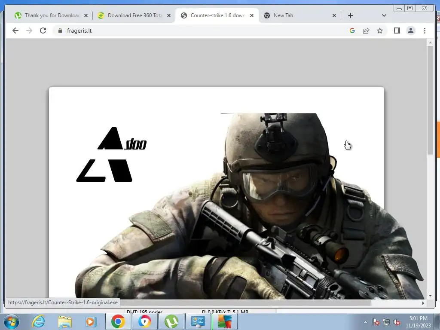440x330 pixels.
Task: Close the Thank you for Download tab
Action: click(x=86, y=15)
